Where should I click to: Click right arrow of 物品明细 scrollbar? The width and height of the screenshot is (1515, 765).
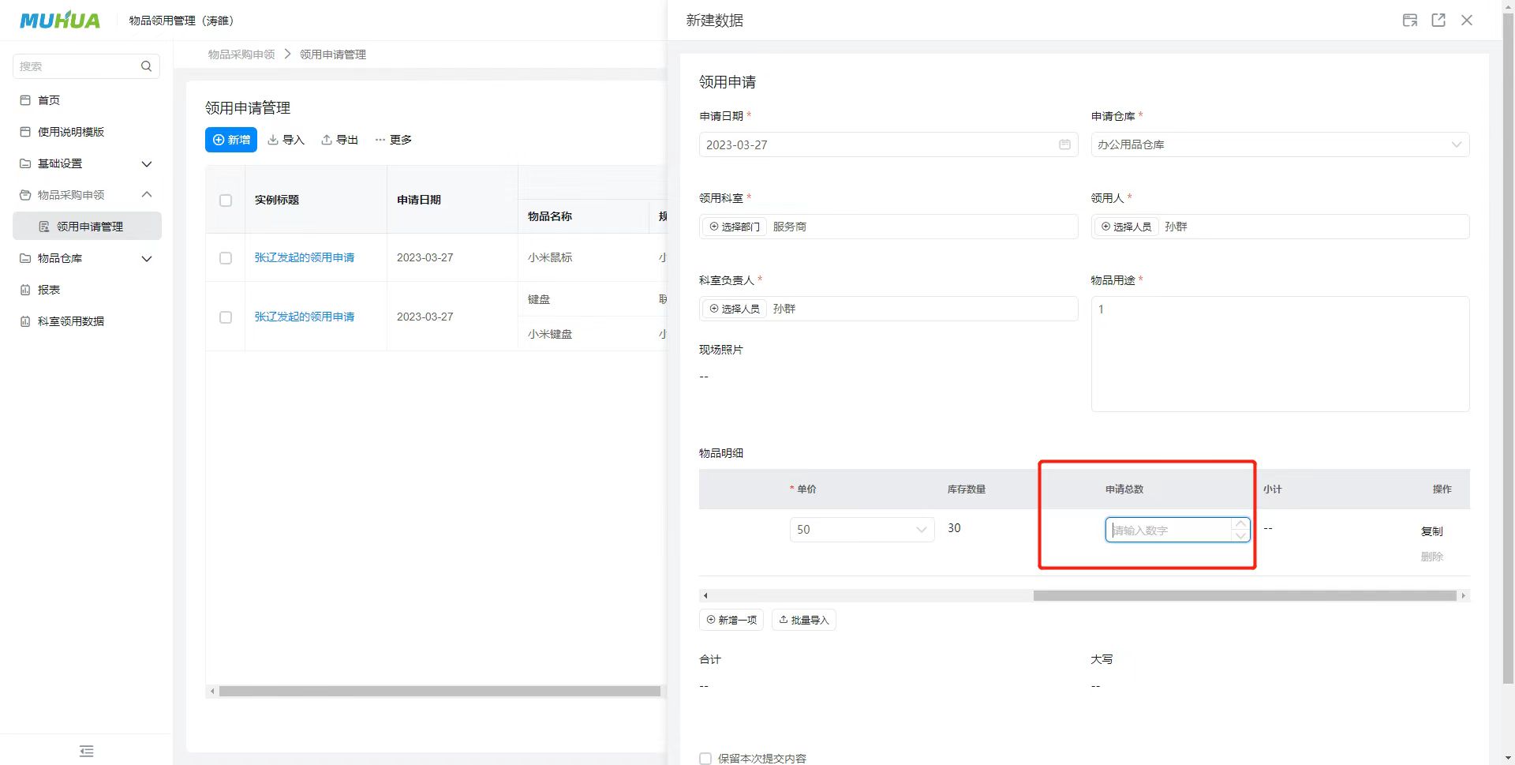coord(1464,596)
